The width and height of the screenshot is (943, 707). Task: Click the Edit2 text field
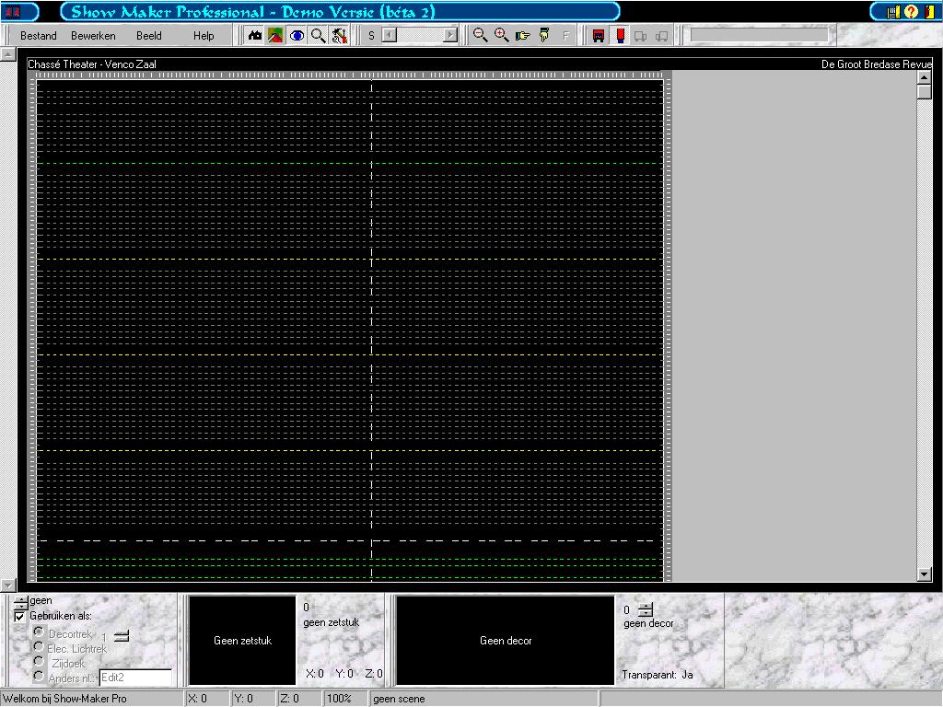coord(135,678)
